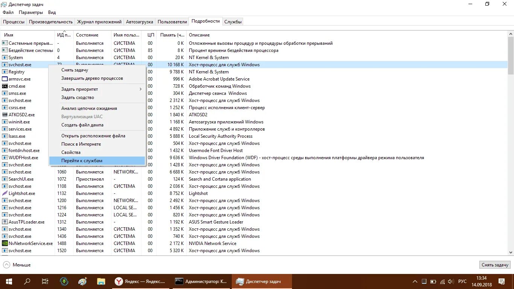Click the Wi-Fi network tray icon
The width and height of the screenshot is (514, 289).
443,281
